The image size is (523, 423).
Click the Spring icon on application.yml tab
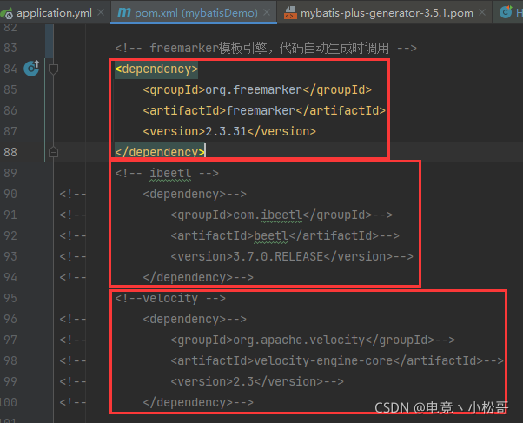tap(7, 13)
